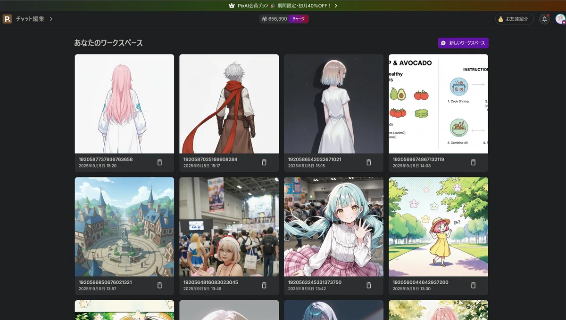The height and width of the screenshot is (320, 566).
Task: Select workspace ID 1920563245331373750 text
Action: point(315,282)
